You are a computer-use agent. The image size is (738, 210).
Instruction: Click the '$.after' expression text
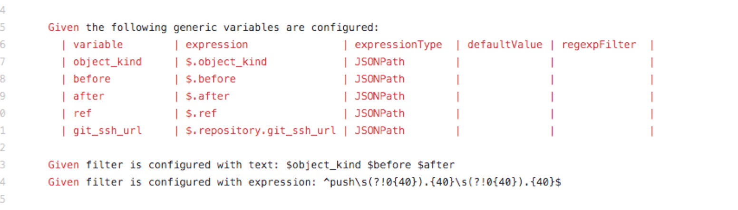pos(207,96)
